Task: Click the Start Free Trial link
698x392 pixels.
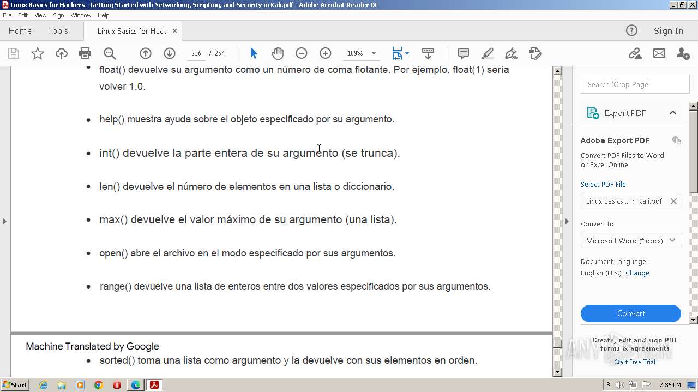Action: tap(635, 362)
